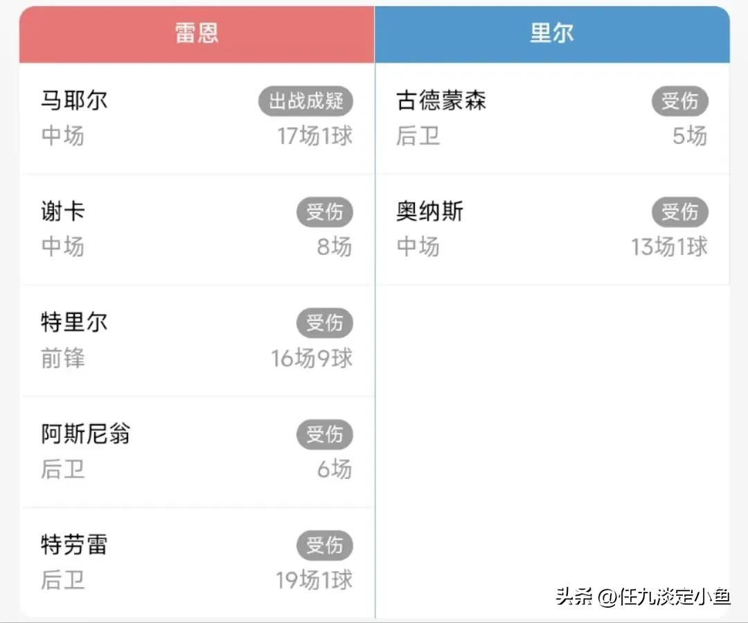Click the 受伤 badge next to 特劳雷
The width and height of the screenshot is (748, 623).
tap(326, 545)
